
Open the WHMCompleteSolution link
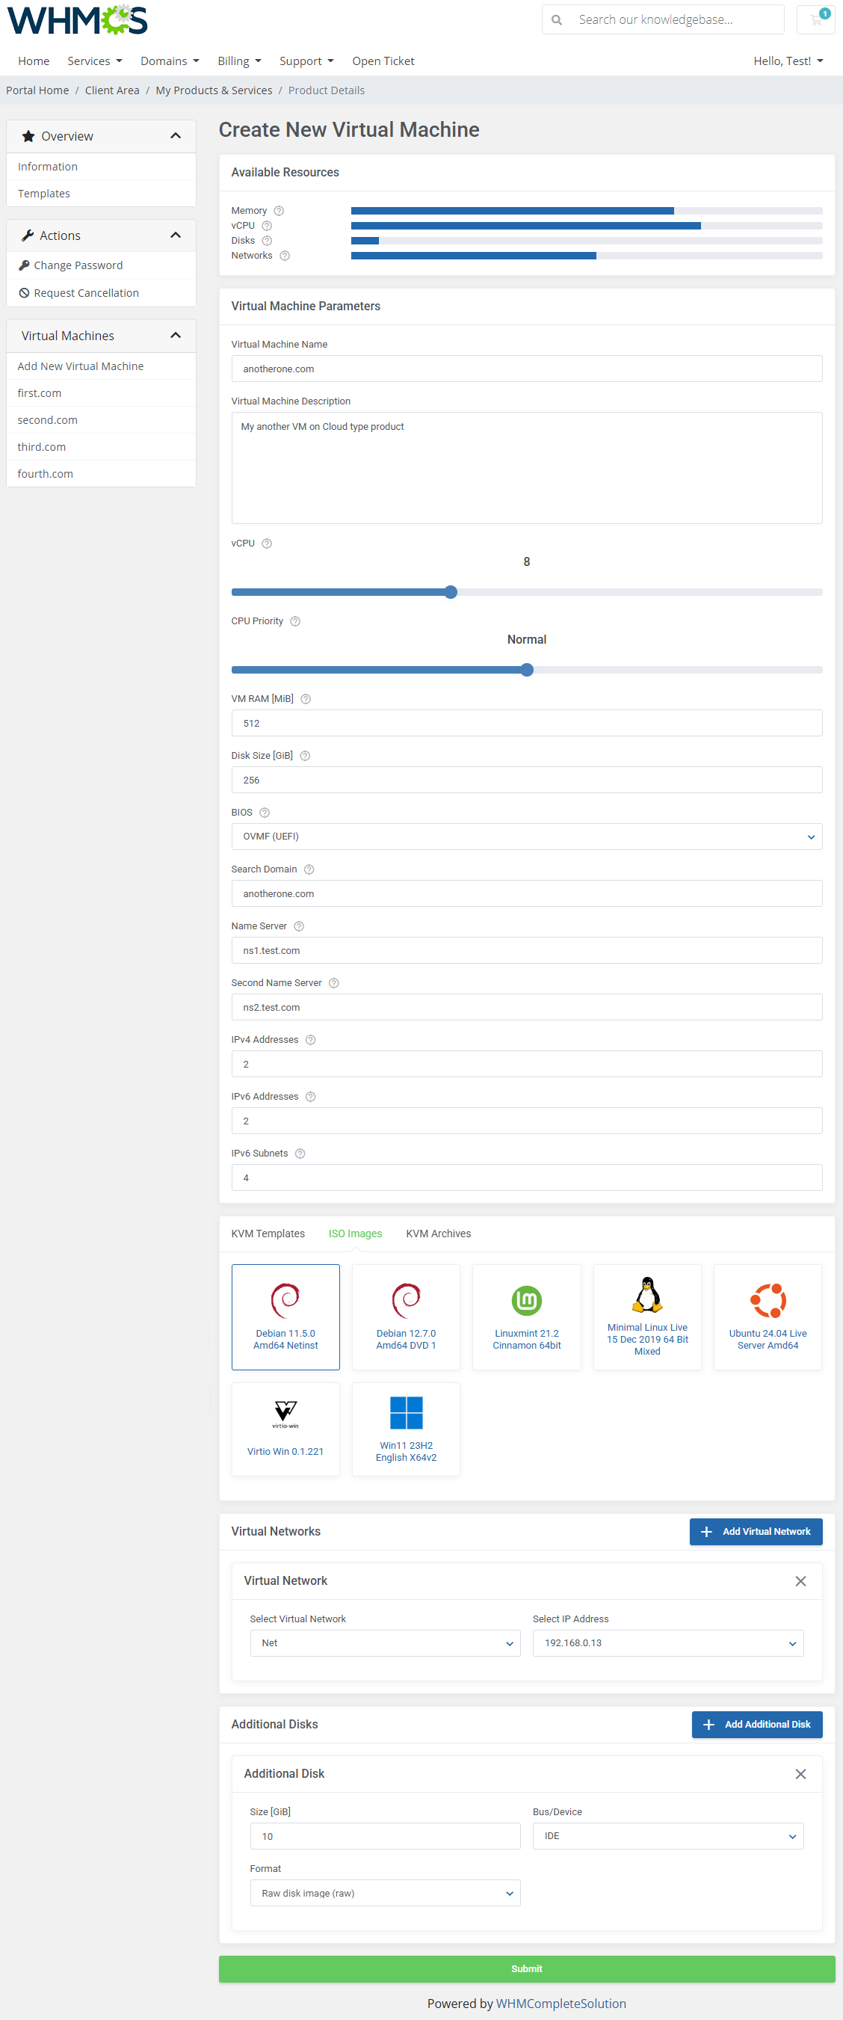pos(561,2004)
